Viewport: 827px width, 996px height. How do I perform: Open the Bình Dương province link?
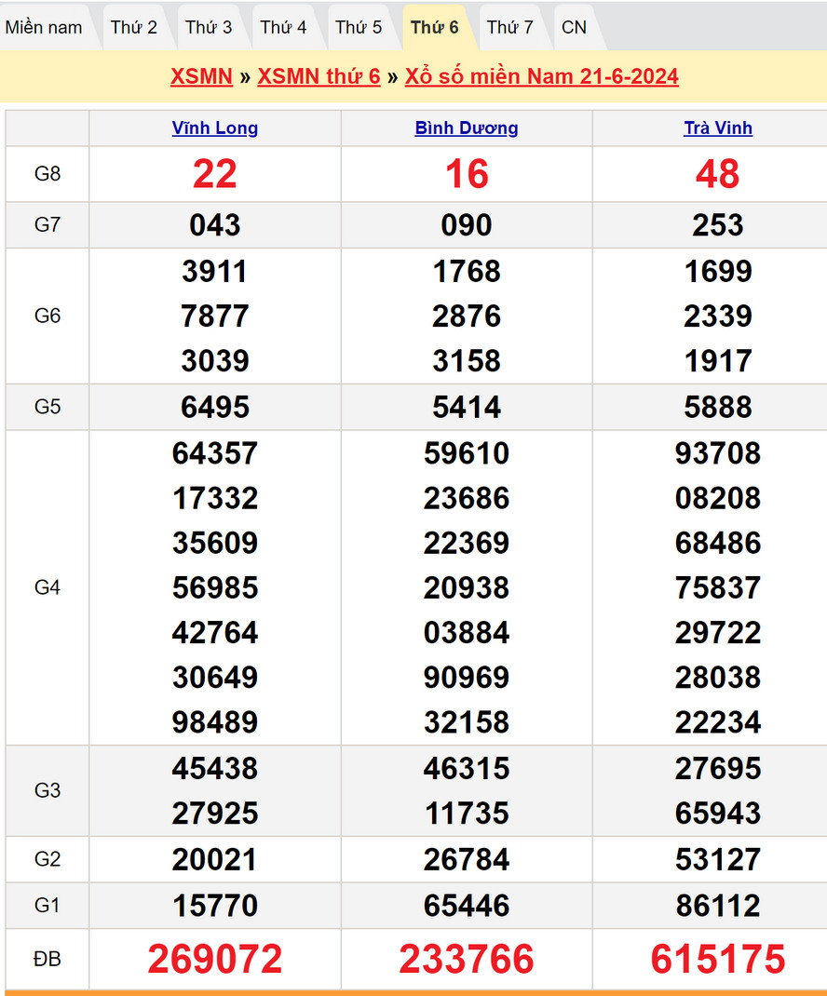point(467,128)
